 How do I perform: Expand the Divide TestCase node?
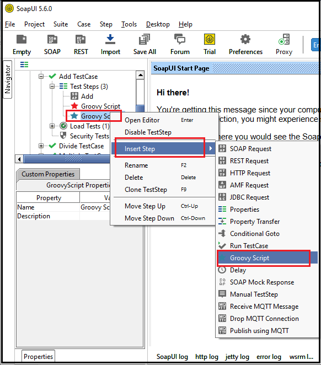pyautogui.click(x=41, y=146)
